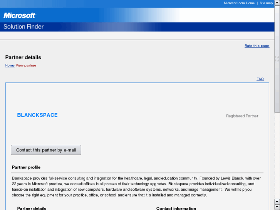Click scrollbar up arrow at top

[277, 3]
